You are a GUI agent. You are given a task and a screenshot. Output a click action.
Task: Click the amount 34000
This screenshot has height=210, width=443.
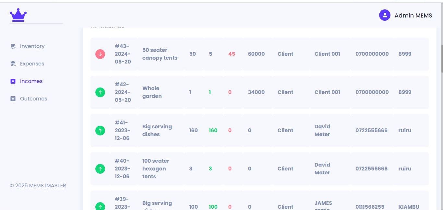click(x=256, y=92)
